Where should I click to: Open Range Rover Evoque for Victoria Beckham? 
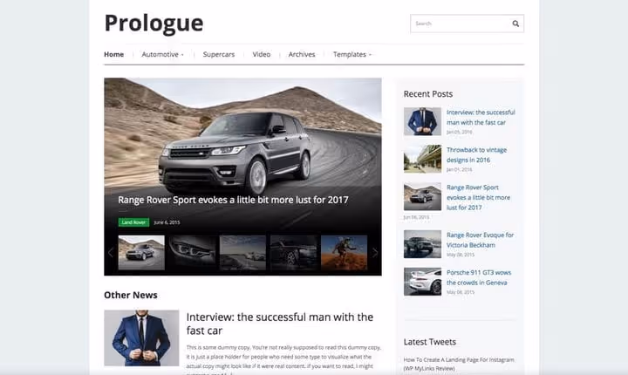tap(480, 240)
